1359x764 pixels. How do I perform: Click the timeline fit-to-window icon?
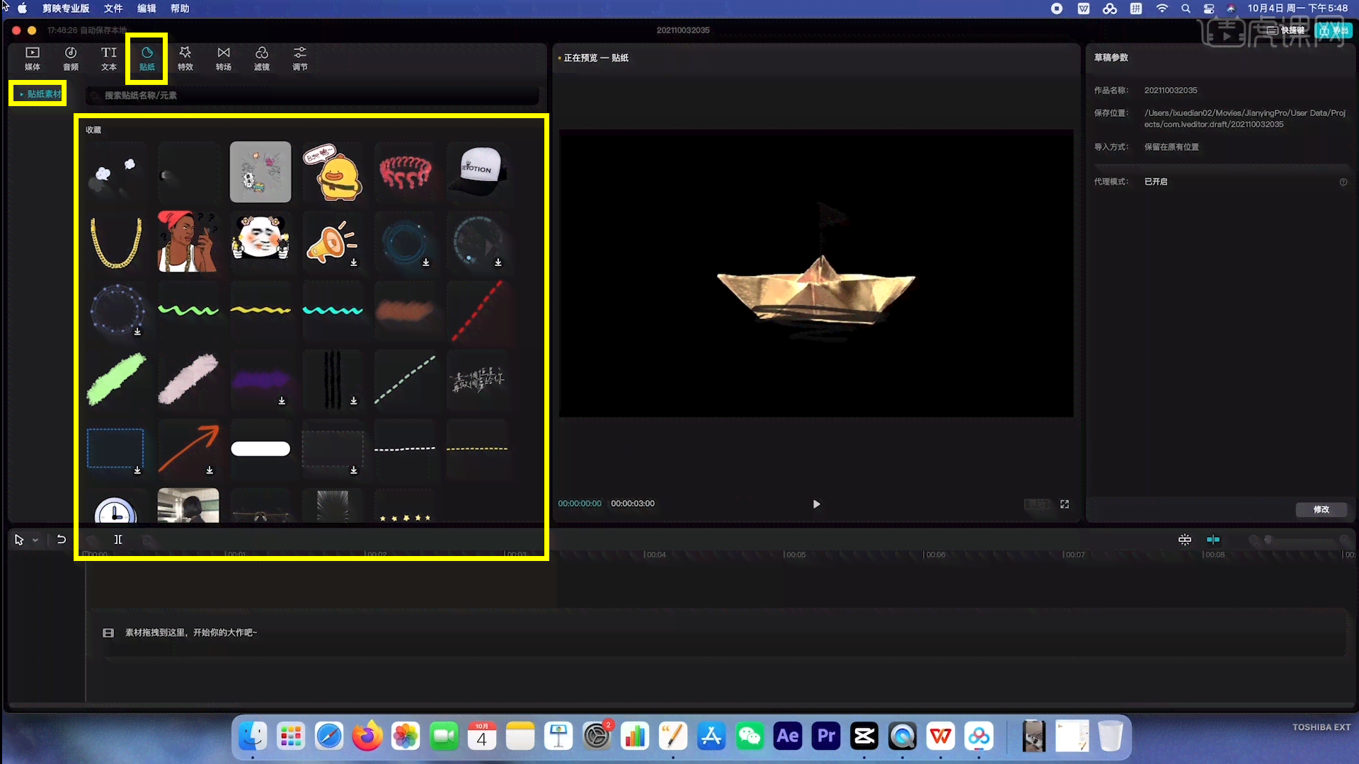tap(1183, 539)
